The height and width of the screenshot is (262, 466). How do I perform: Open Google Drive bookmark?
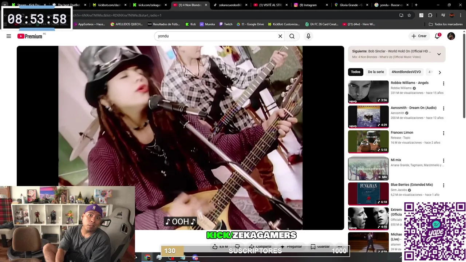tap(250, 24)
